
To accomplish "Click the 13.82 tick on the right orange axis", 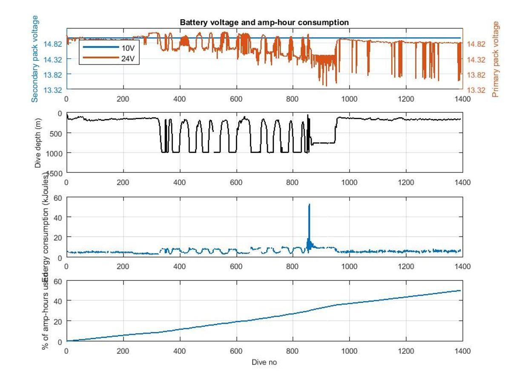I will click(x=476, y=74).
